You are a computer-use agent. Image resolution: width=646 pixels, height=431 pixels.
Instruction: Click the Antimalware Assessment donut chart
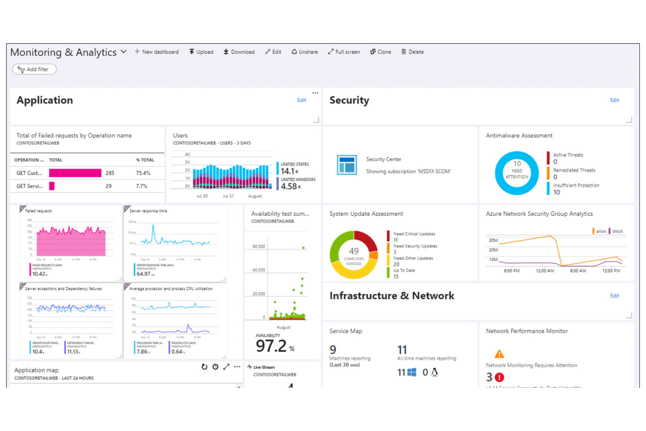click(516, 172)
